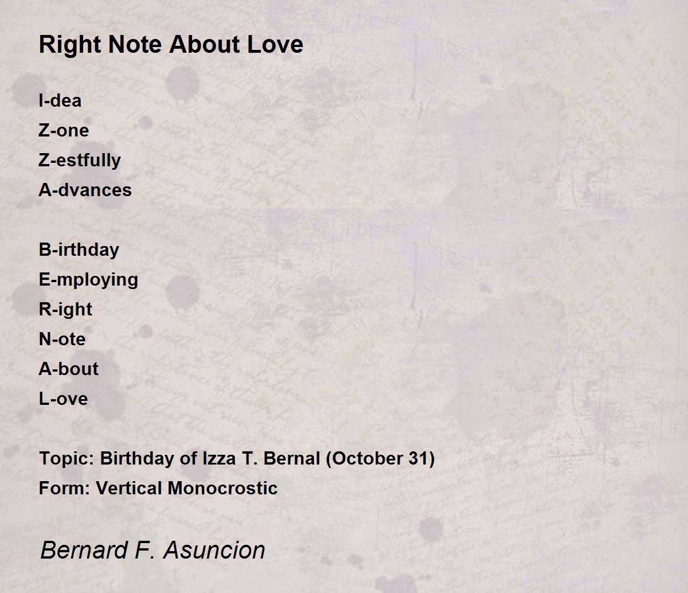
Task: Click the line B-irthday
Action: click(x=79, y=250)
